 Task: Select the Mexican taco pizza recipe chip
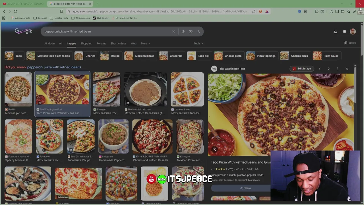(x=49, y=56)
